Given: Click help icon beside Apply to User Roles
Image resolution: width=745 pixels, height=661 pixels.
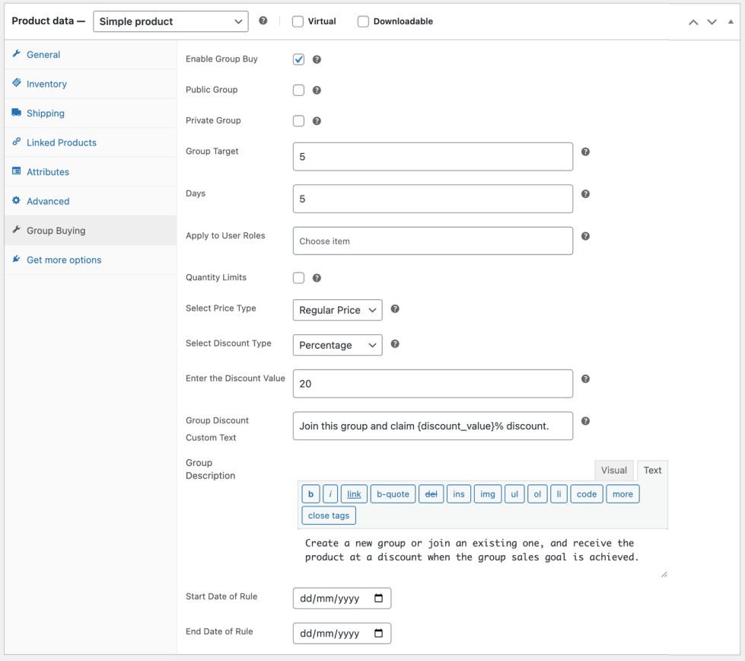Looking at the screenshot, I should click(x=585, y=236).
